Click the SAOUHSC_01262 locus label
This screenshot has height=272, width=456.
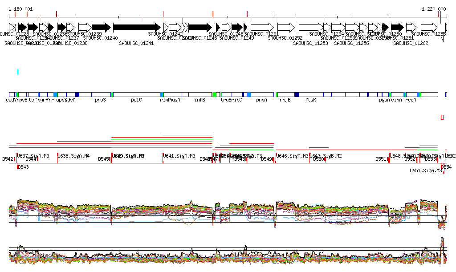[411, 43]
